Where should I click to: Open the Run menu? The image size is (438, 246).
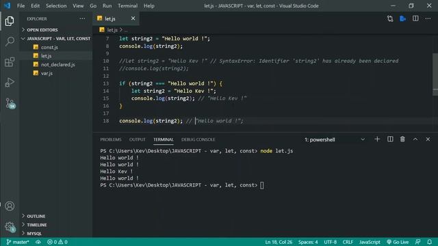coord(107,5)
